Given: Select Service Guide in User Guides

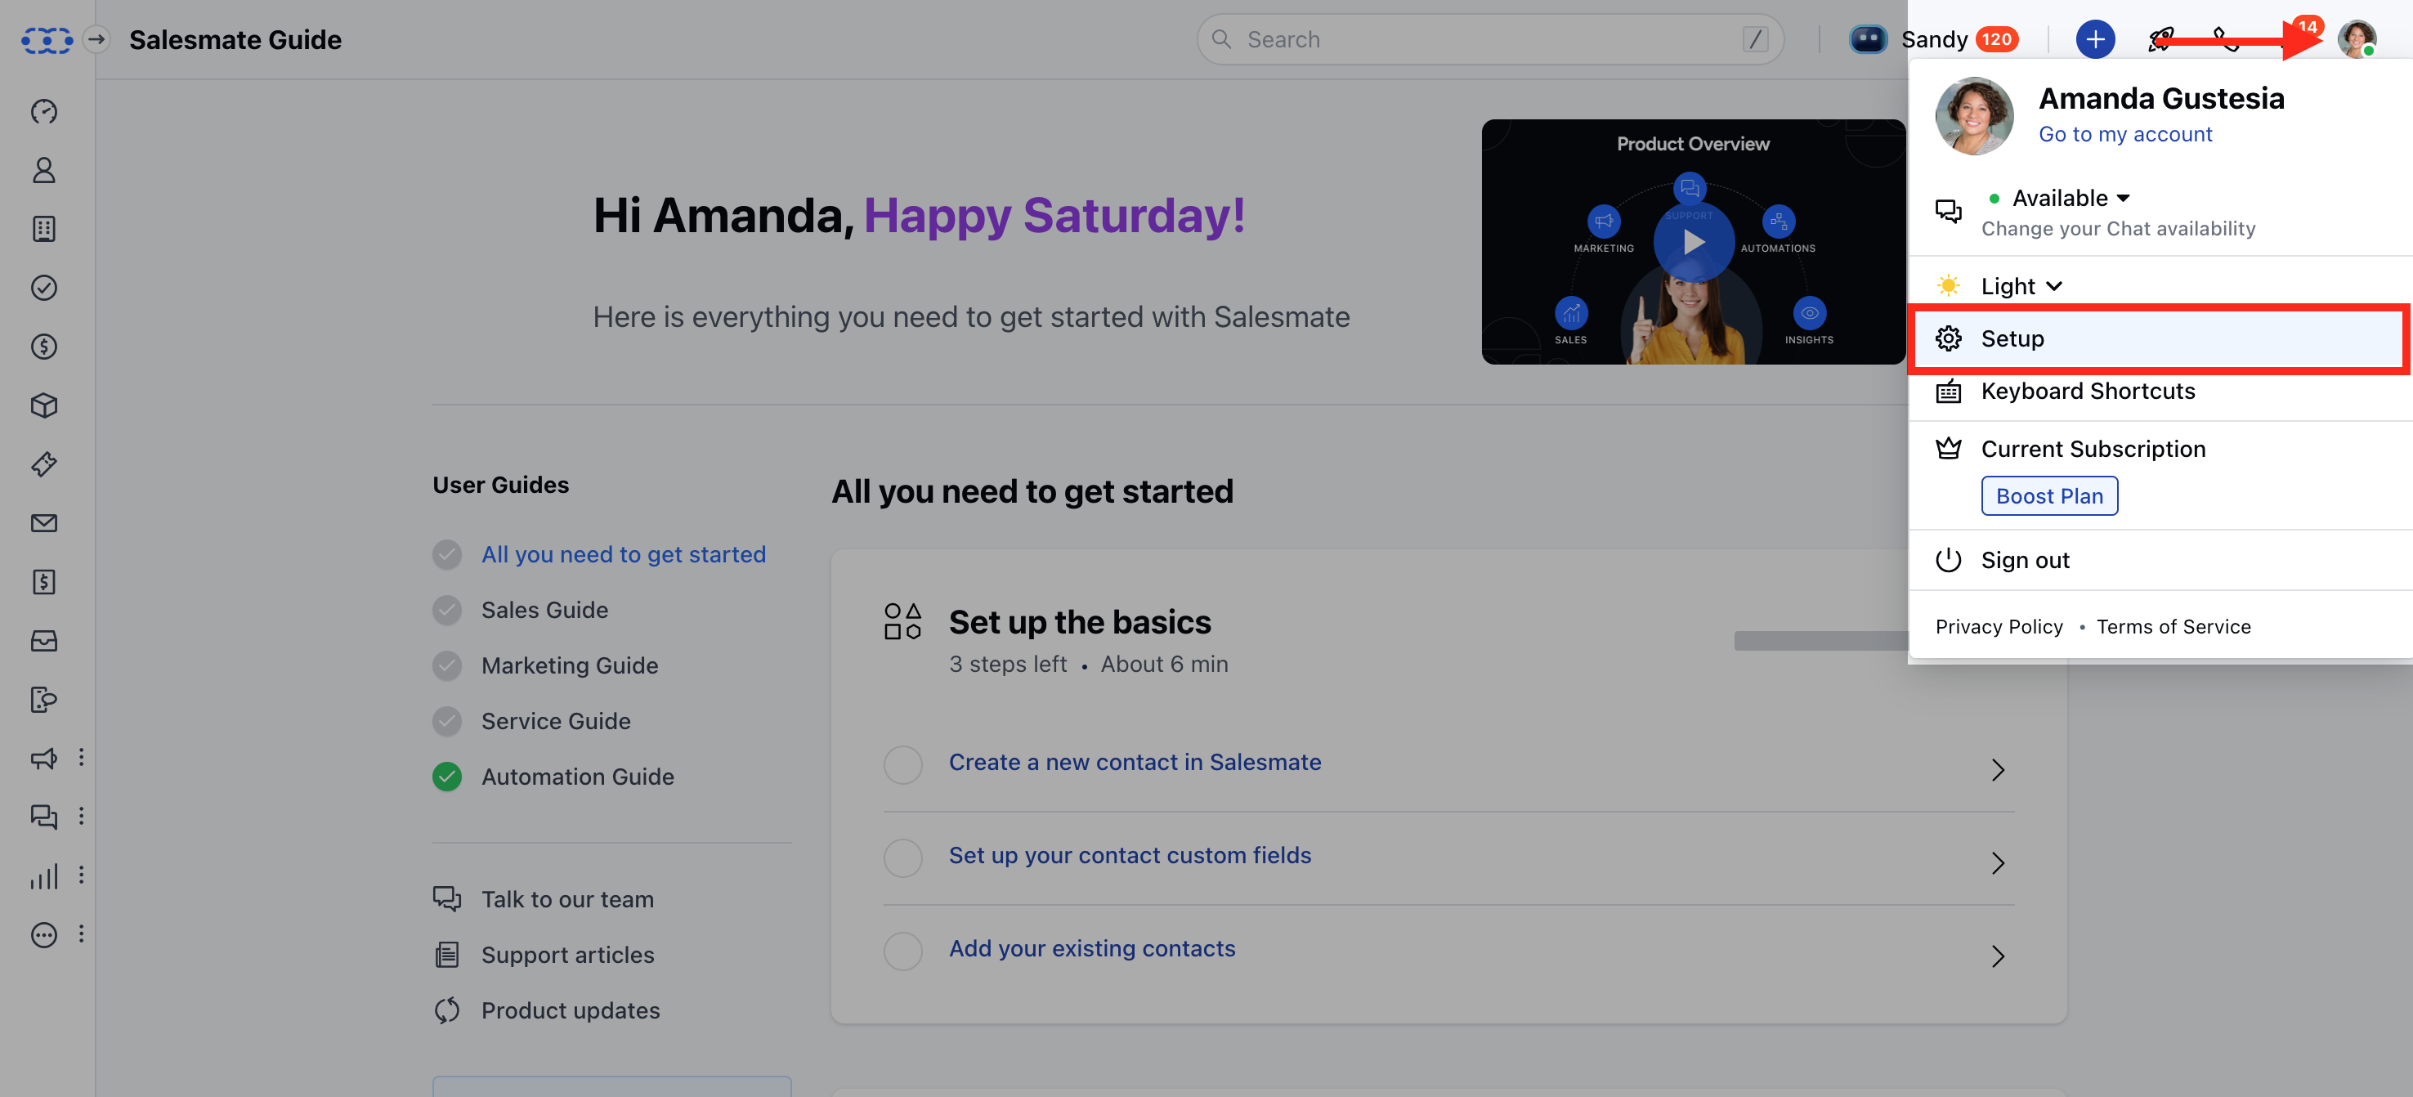Looking at the screenshot, I should coord(556,721).
